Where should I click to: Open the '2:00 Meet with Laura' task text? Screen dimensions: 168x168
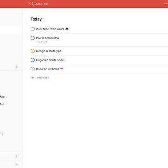52,29
